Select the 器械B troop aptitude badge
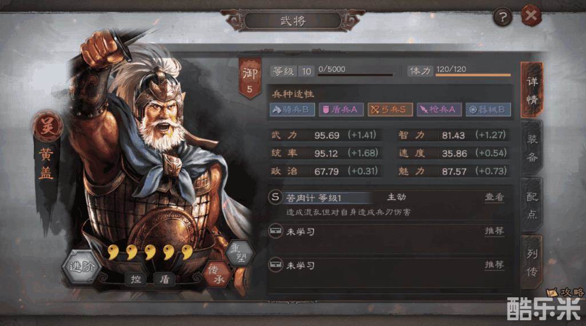The height and width of the screenshot is (326, 586). pos(488,109)
